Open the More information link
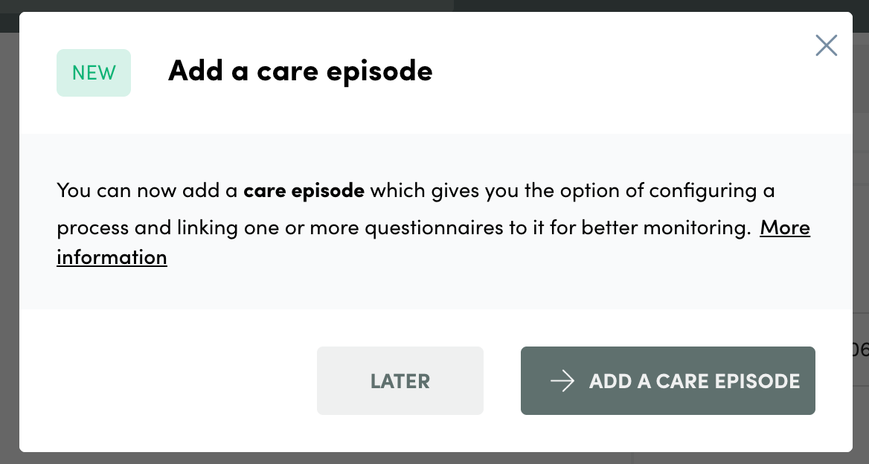Screen dimensions: 869x464 tap(784, 227)
